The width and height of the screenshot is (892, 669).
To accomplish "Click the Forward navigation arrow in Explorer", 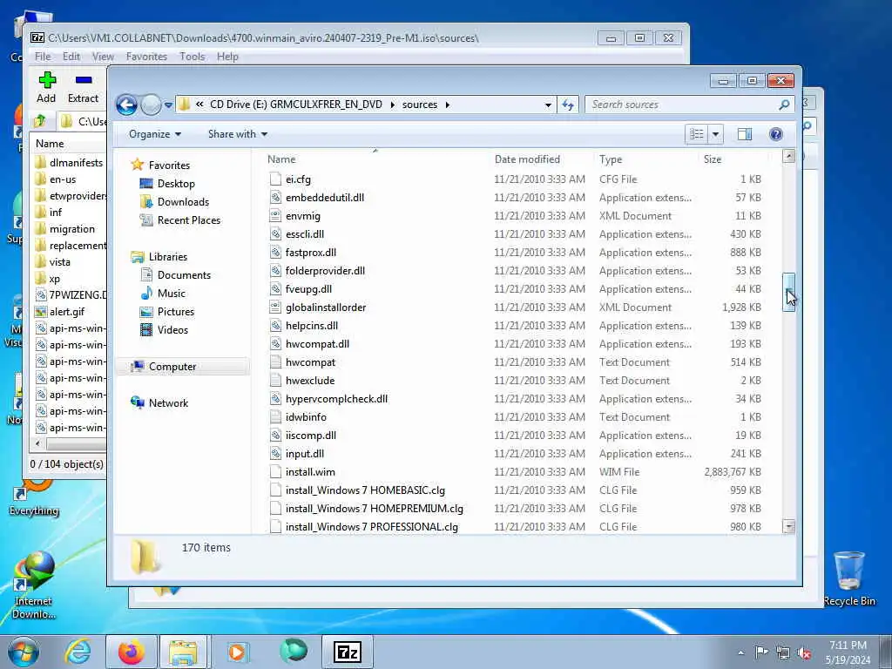I will [151, 105].
